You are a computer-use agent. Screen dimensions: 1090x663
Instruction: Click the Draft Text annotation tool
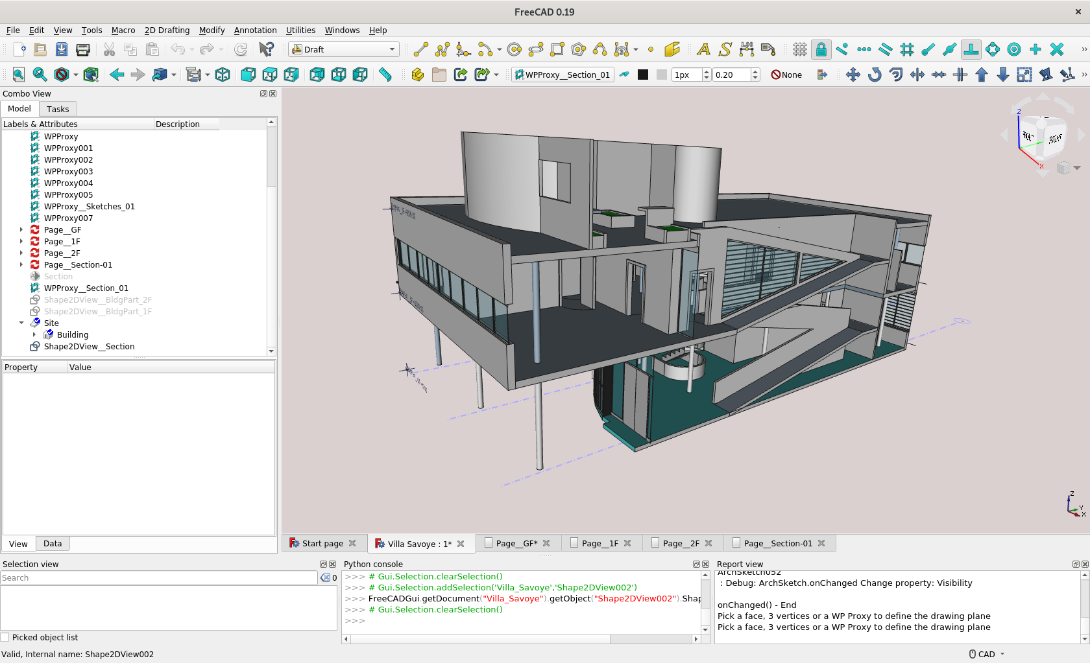pyautogui.click(x=703, y=49)
